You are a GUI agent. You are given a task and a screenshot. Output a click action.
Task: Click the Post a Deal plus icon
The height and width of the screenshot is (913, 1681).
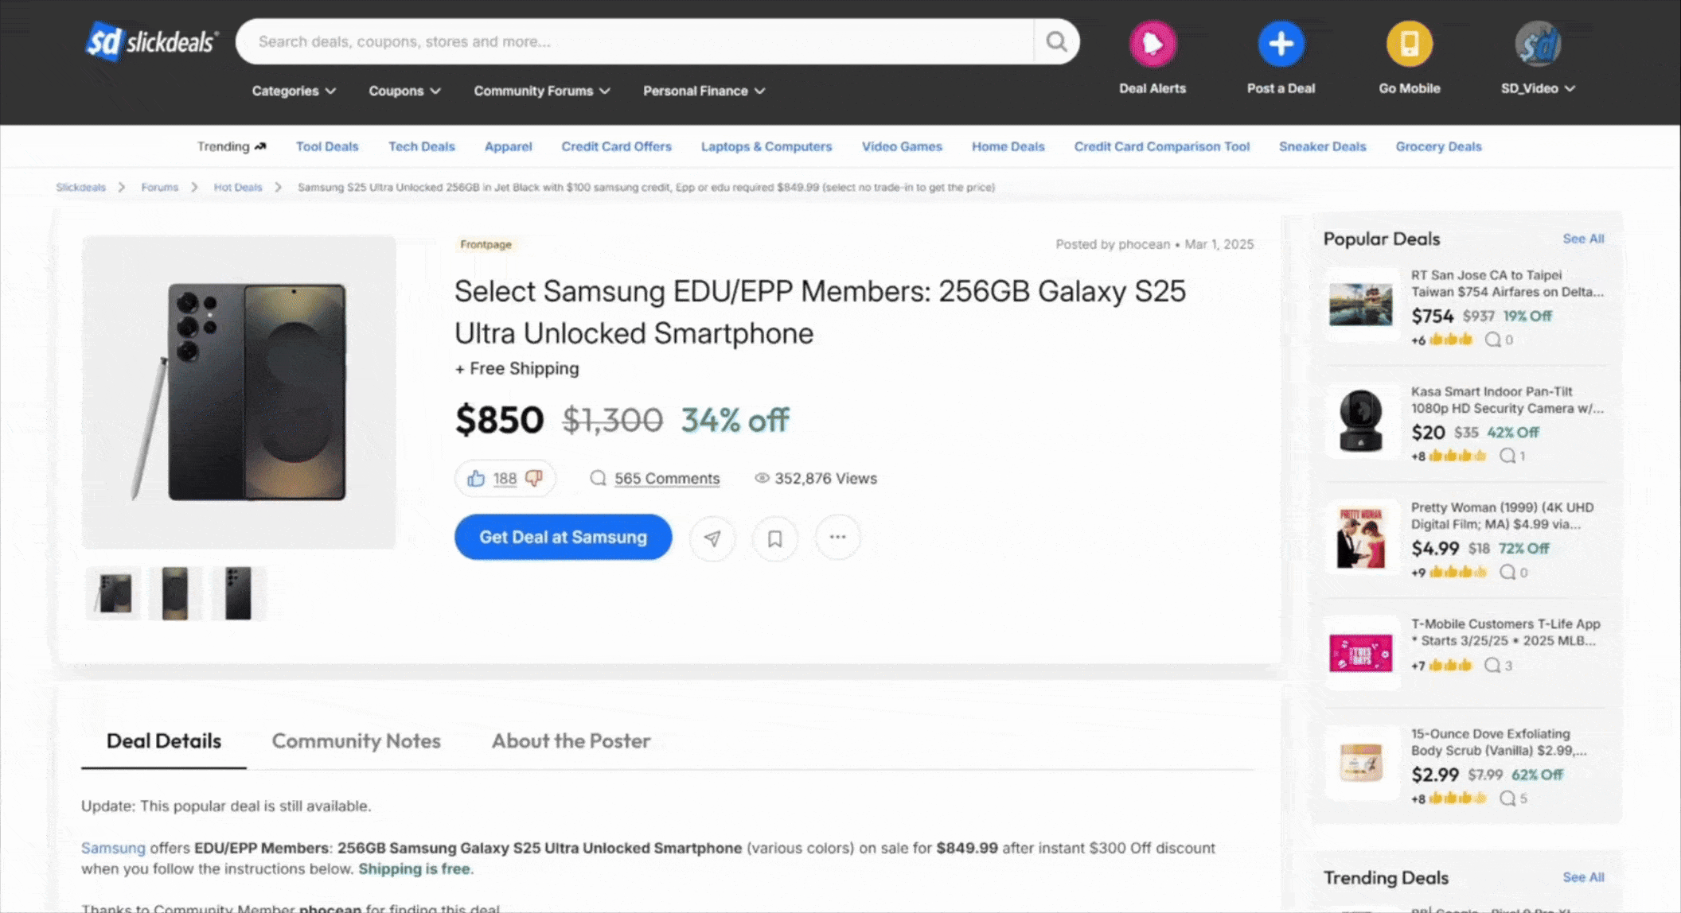tap(1281, 43)
